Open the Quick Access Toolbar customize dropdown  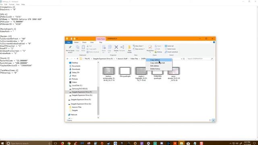pos(77,39)
